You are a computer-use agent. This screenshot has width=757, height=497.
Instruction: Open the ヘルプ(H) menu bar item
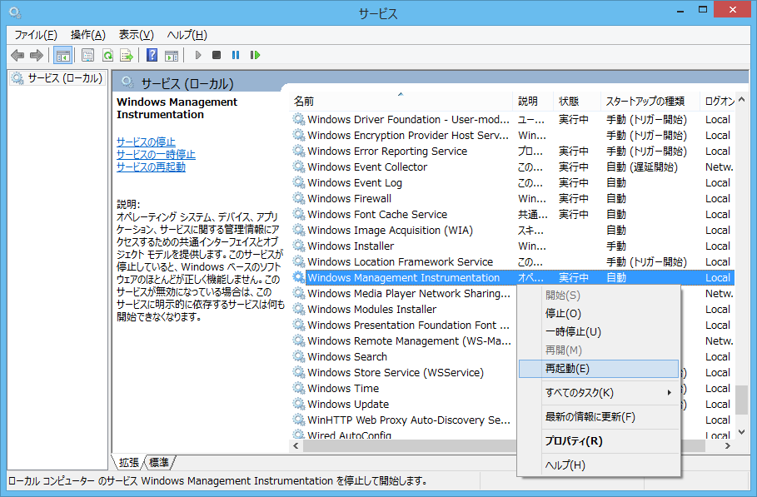[x=187, y=35]
